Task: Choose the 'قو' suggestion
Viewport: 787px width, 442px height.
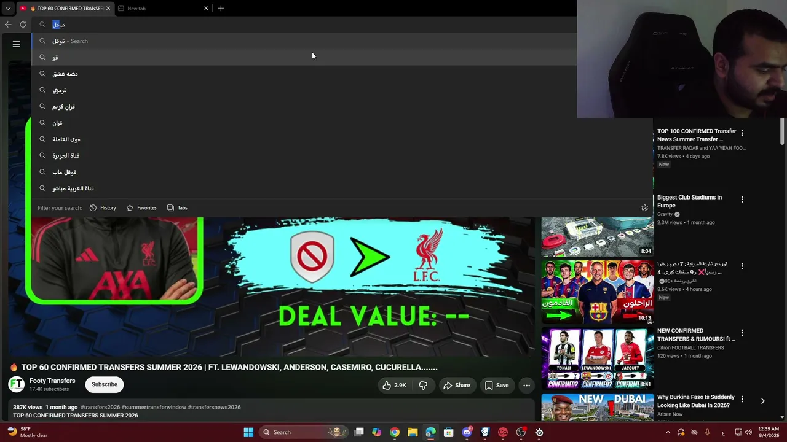Action: click(342, 57)
